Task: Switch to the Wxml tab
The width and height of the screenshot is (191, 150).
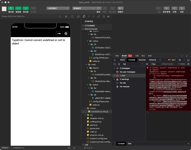Action: (123, 60)
